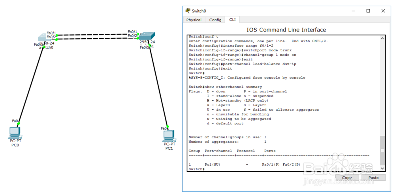Click the Copy button
395x195 pixels.
[x=347, y=178]
